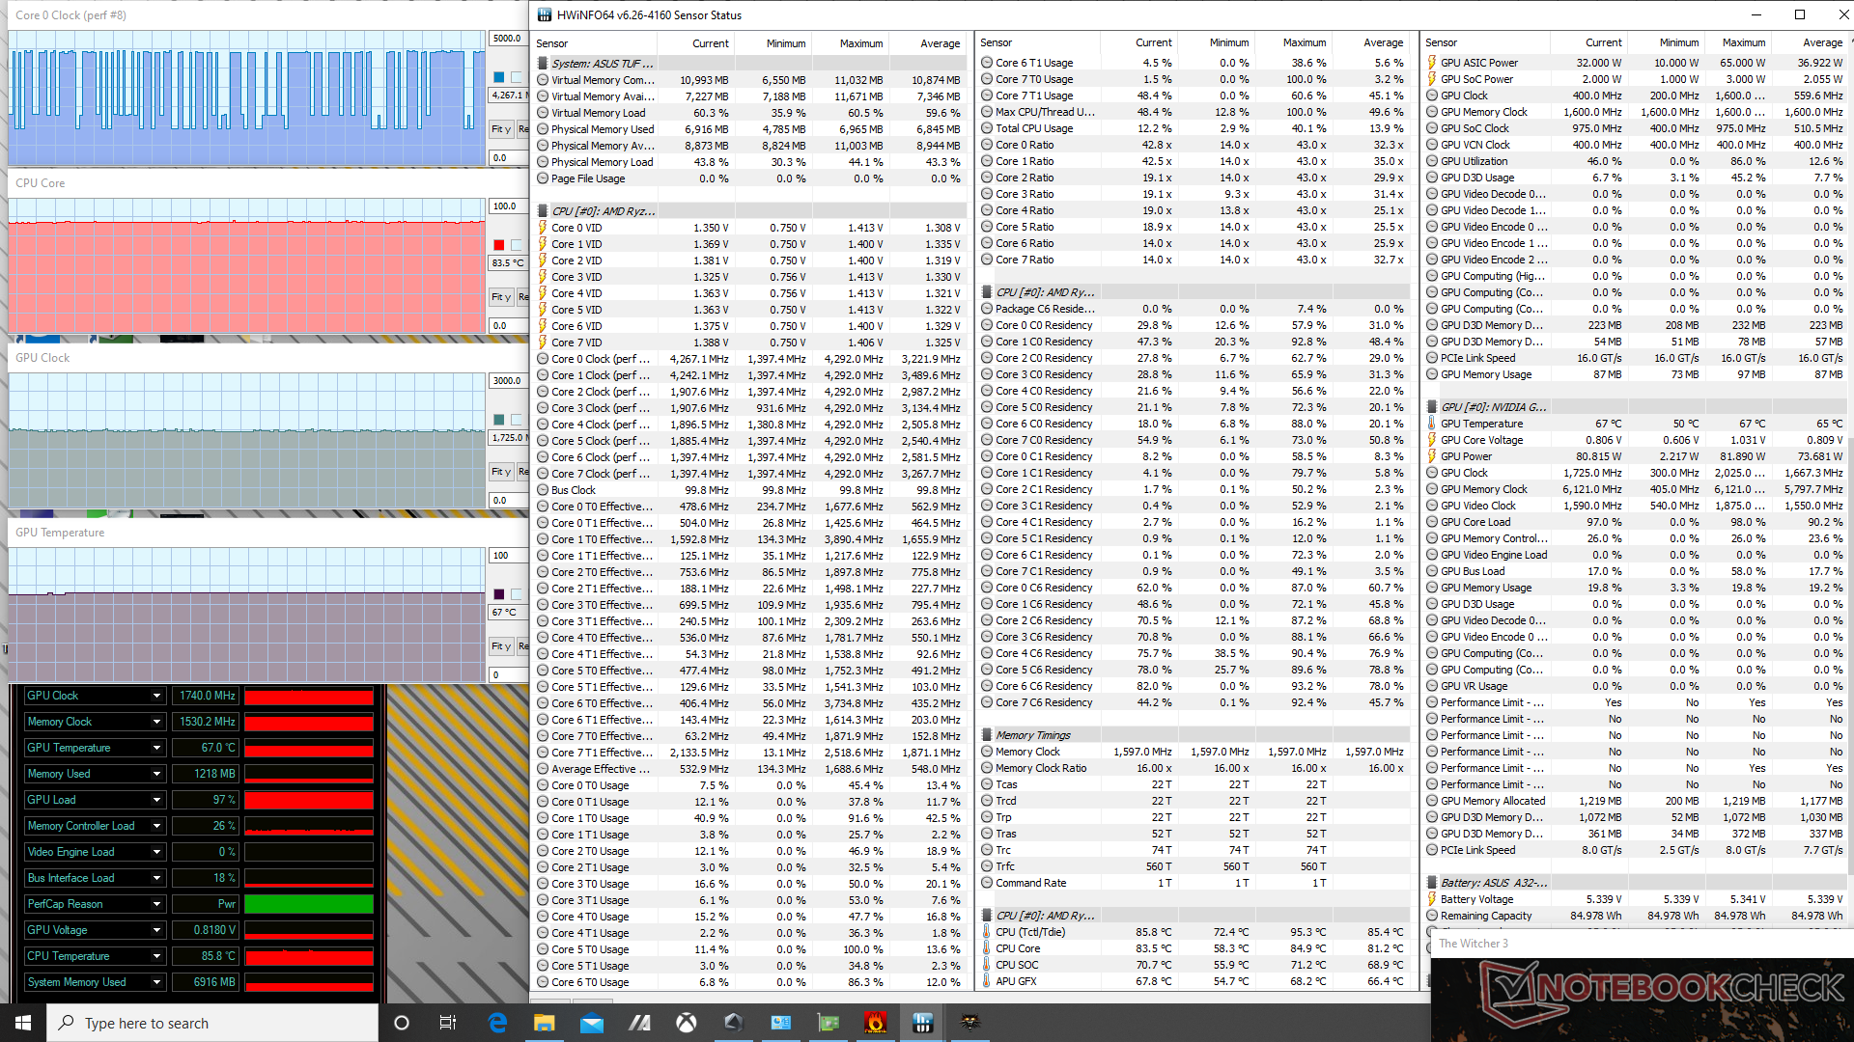
Task: Open the CPU Temperature sensor dropdown
Action: [x=156, y=956]
